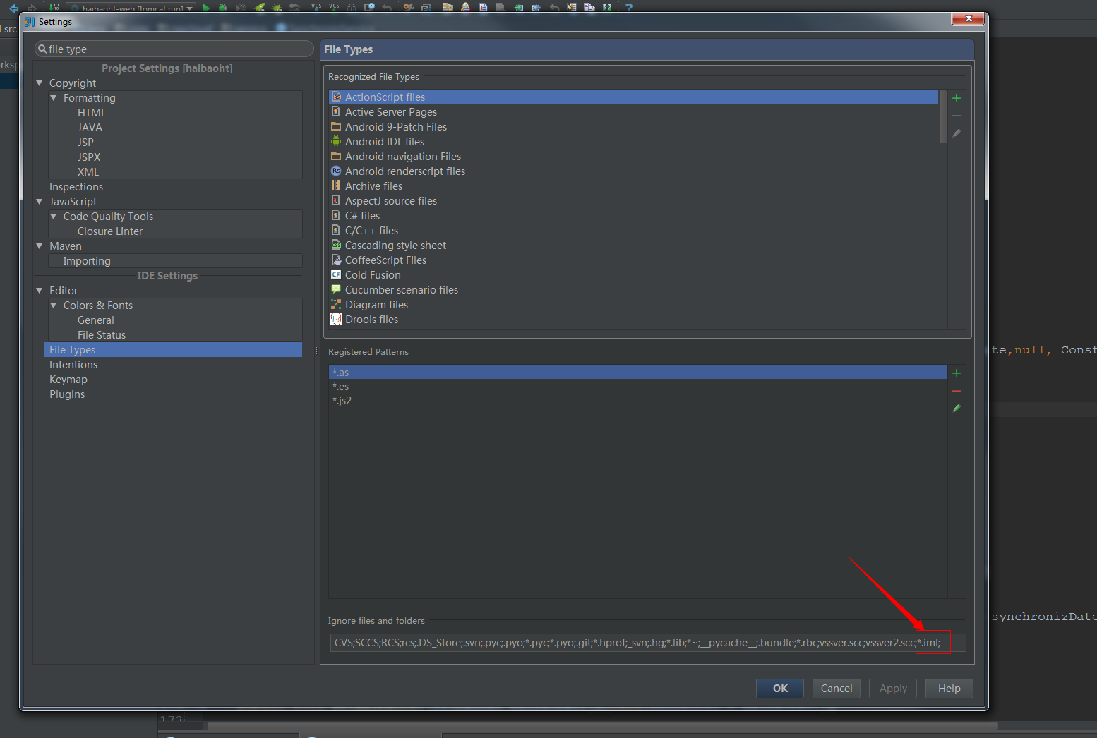
Task: Click the Archive files type icon
Action: (x=337, y=186)
